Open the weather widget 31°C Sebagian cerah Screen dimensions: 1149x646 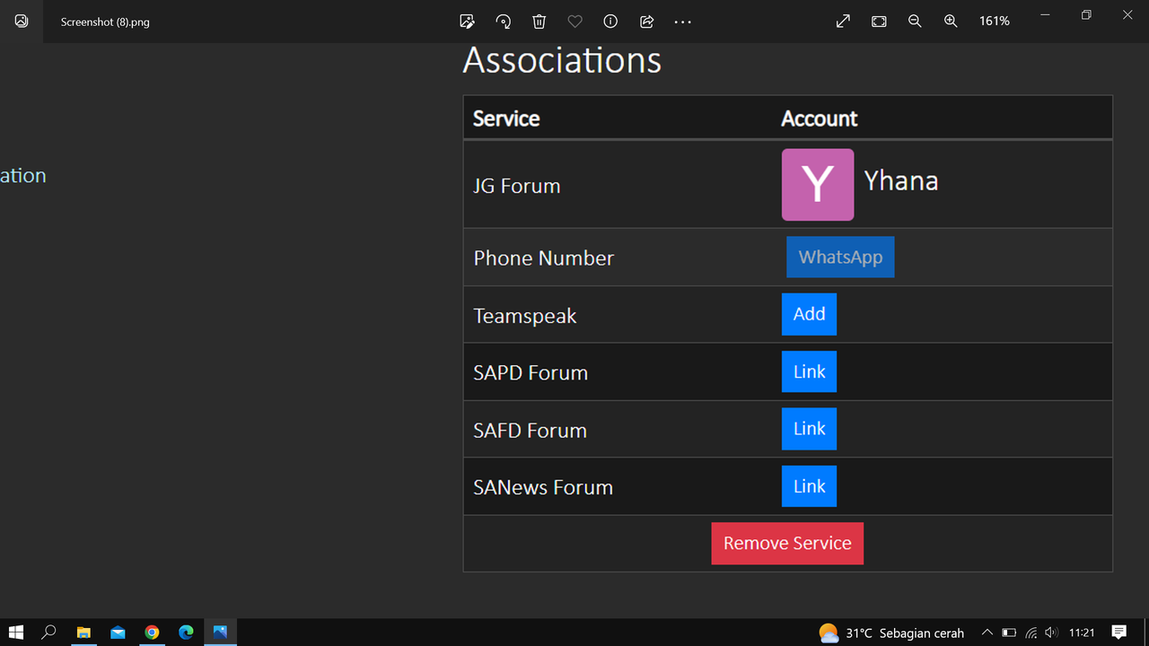[891, 633]
